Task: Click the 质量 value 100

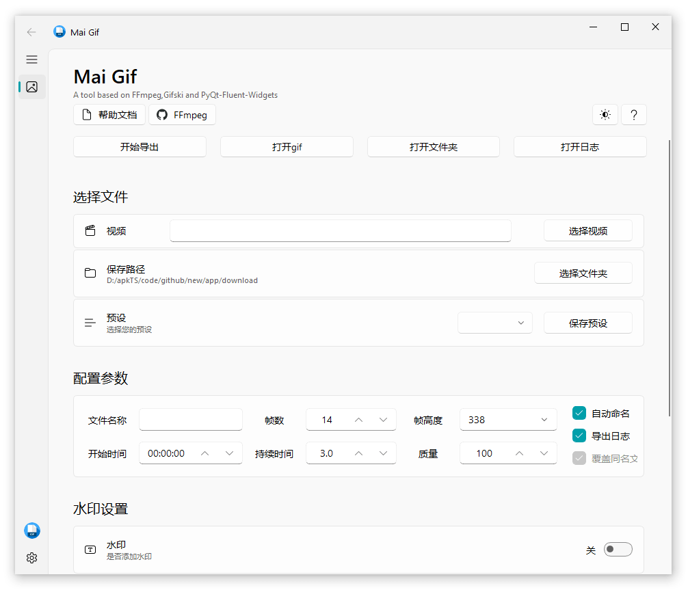Action: tap(484, 453)
